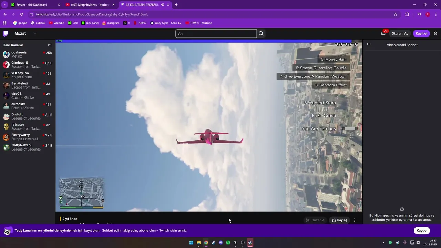Collapse the Canlı Kanallar sidebar
Viewport: 441px width, 248px height.
pyautogui.click(x=49, y=45)
